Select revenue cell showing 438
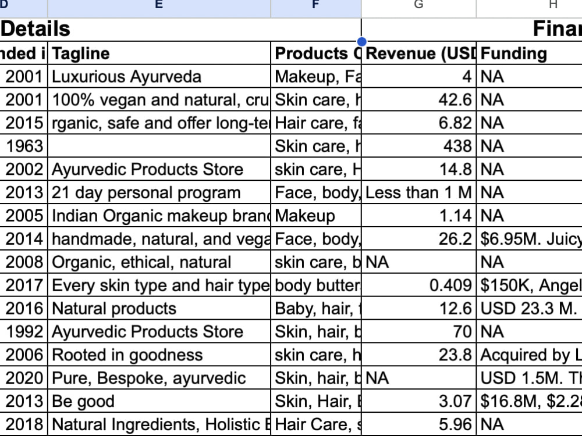This screenshot has width=582, height=436. (x=418, y=146)
